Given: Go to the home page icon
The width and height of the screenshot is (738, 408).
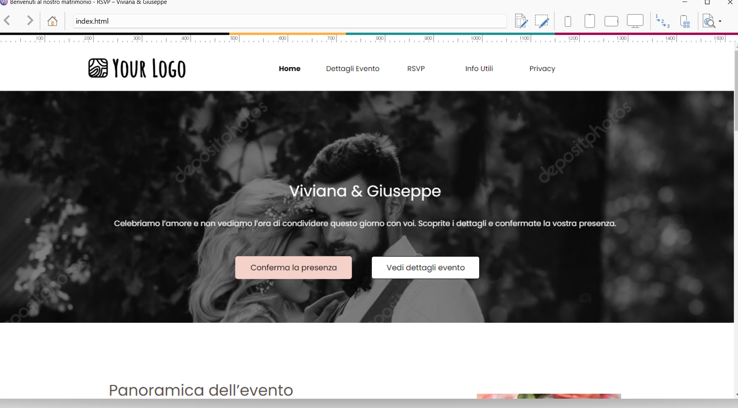Looking at the screenshot, I should pyautogui.click(x=52, y=21).
